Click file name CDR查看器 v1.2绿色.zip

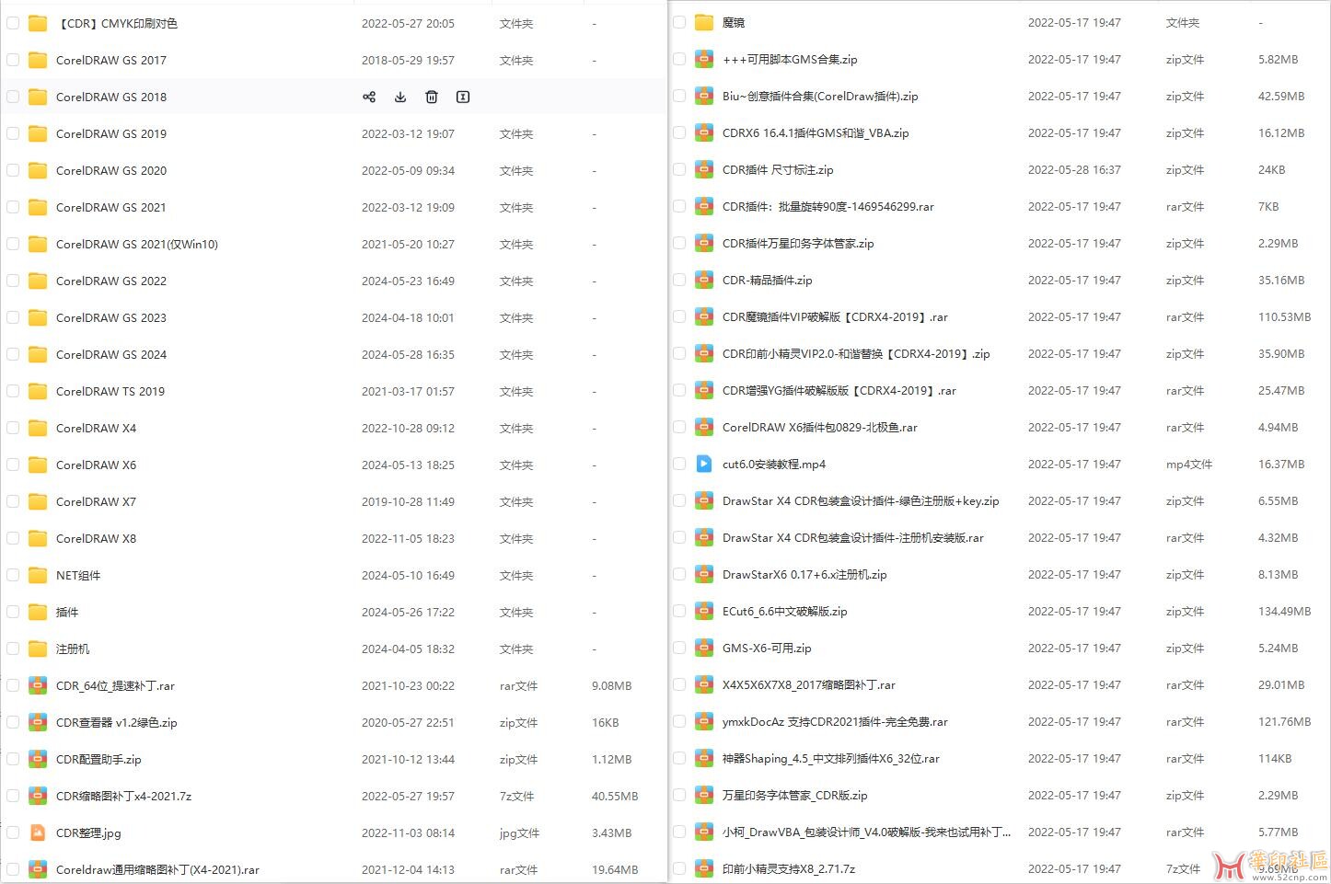pyautogui.click(x=116, y=722)
